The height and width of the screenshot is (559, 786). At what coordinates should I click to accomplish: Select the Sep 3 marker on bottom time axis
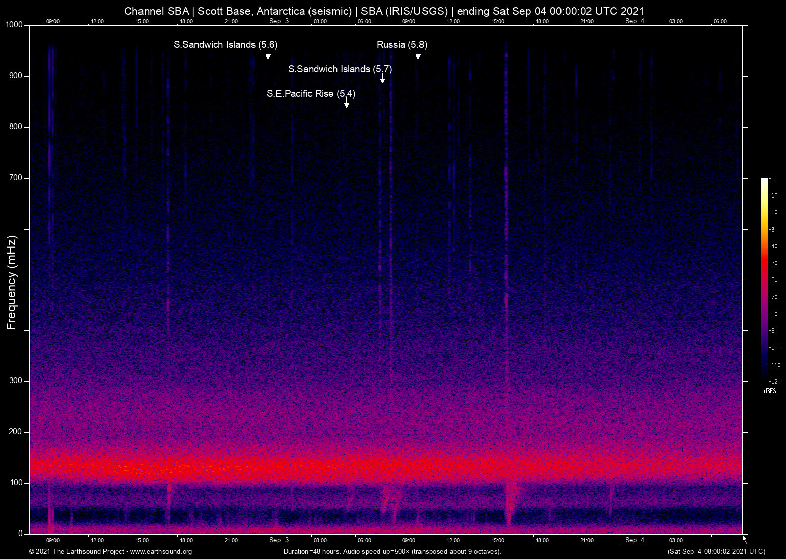278,540
